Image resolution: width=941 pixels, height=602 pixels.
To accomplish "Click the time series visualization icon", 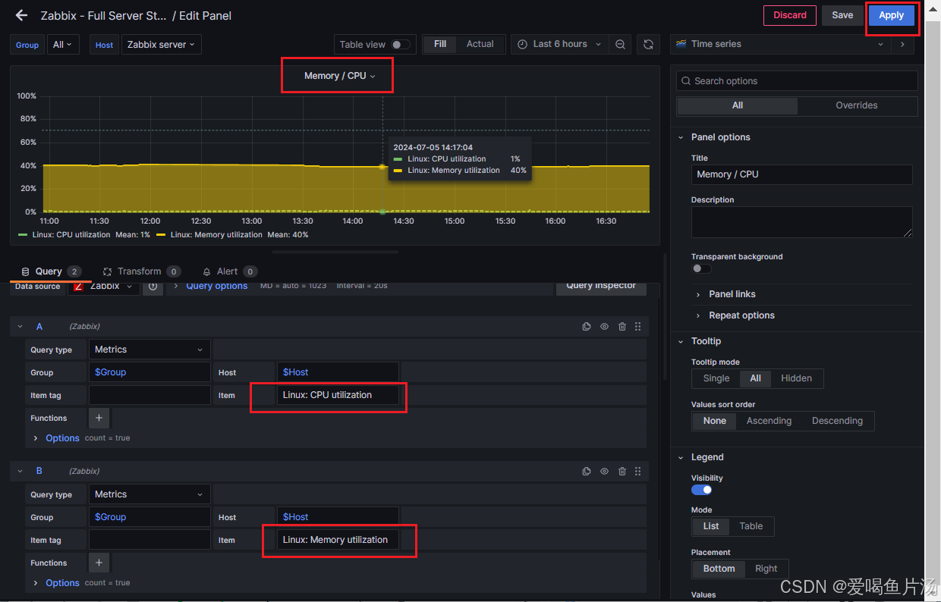I will 681,44.
